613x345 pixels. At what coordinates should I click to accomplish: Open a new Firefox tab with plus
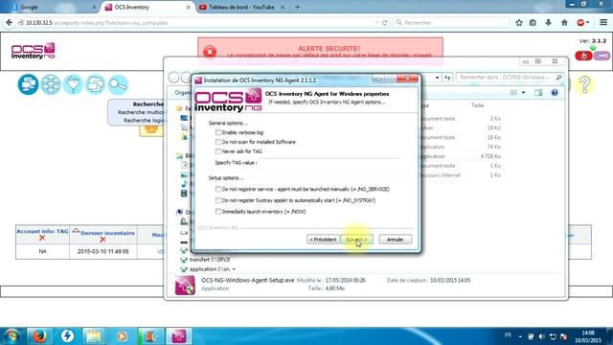click(297, 7)
